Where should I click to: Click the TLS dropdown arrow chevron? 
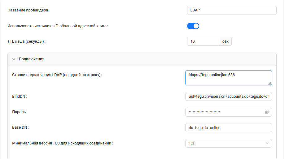(267, 143)
